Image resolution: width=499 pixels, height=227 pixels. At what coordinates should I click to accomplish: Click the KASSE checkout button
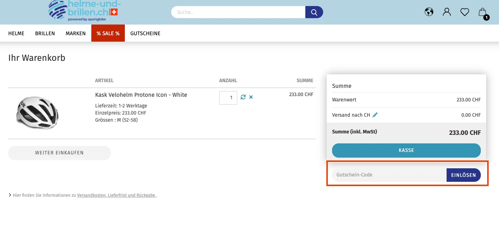(406, 151)
